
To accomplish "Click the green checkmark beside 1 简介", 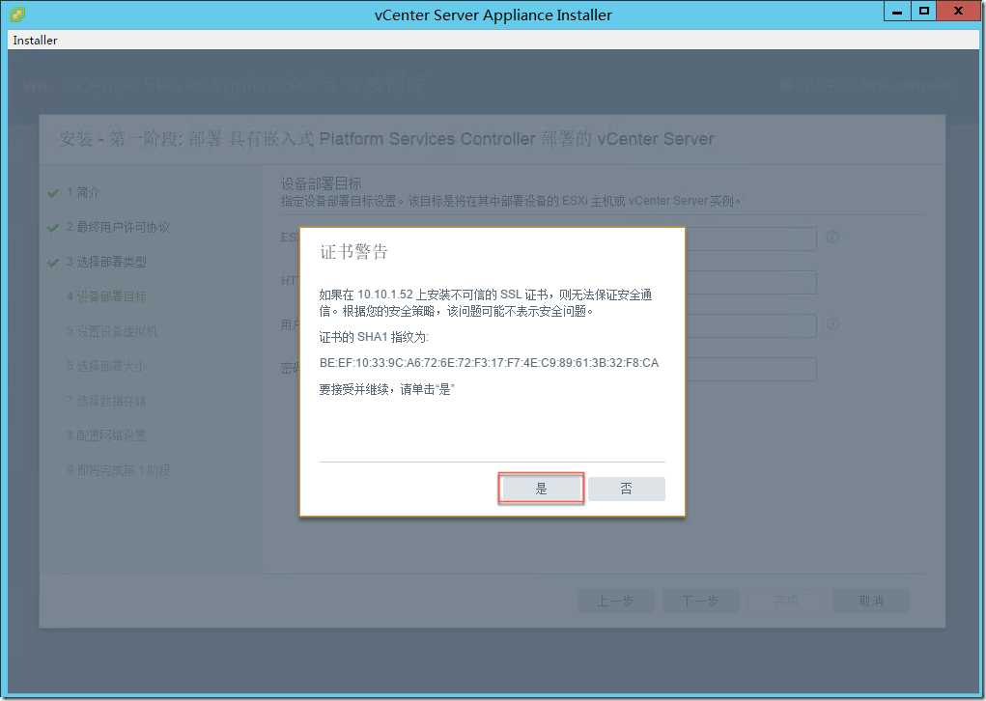I will (x=53, y=193).
